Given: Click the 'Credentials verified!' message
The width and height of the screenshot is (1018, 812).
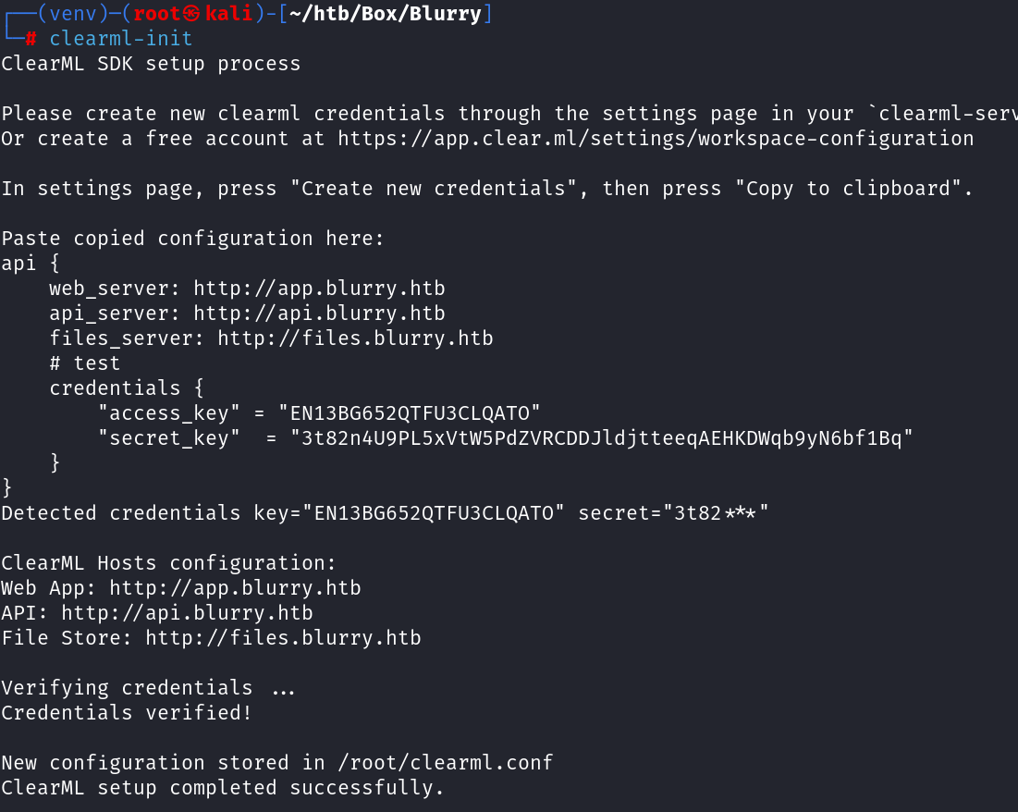Looking at the screenshot, I should pos(127,713).
